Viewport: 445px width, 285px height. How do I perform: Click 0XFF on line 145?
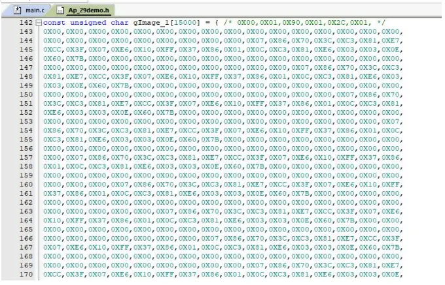click(x=165, y=50)
